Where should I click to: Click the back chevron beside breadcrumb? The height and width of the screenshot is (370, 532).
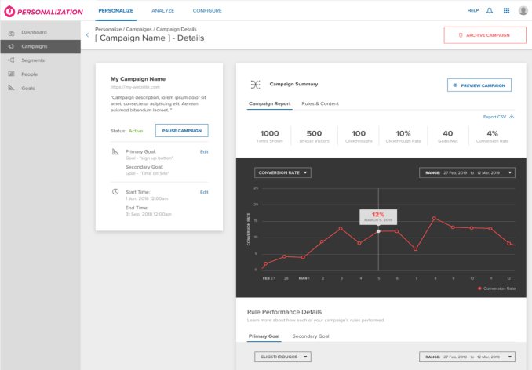(x=87, y=35)
